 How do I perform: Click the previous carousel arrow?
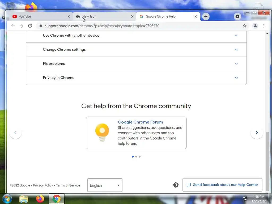15,133
